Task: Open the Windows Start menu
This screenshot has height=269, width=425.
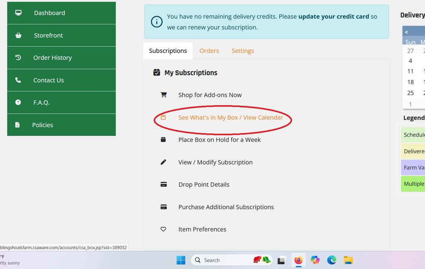Action: (x=181, y=260)
